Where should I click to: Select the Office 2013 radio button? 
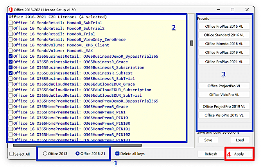[x=45, y=154]
